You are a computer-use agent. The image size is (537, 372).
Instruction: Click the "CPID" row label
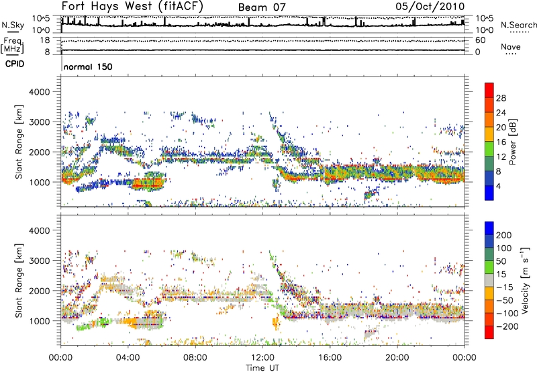15,64
